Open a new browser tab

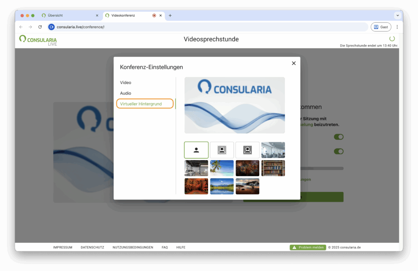[170, 16]
